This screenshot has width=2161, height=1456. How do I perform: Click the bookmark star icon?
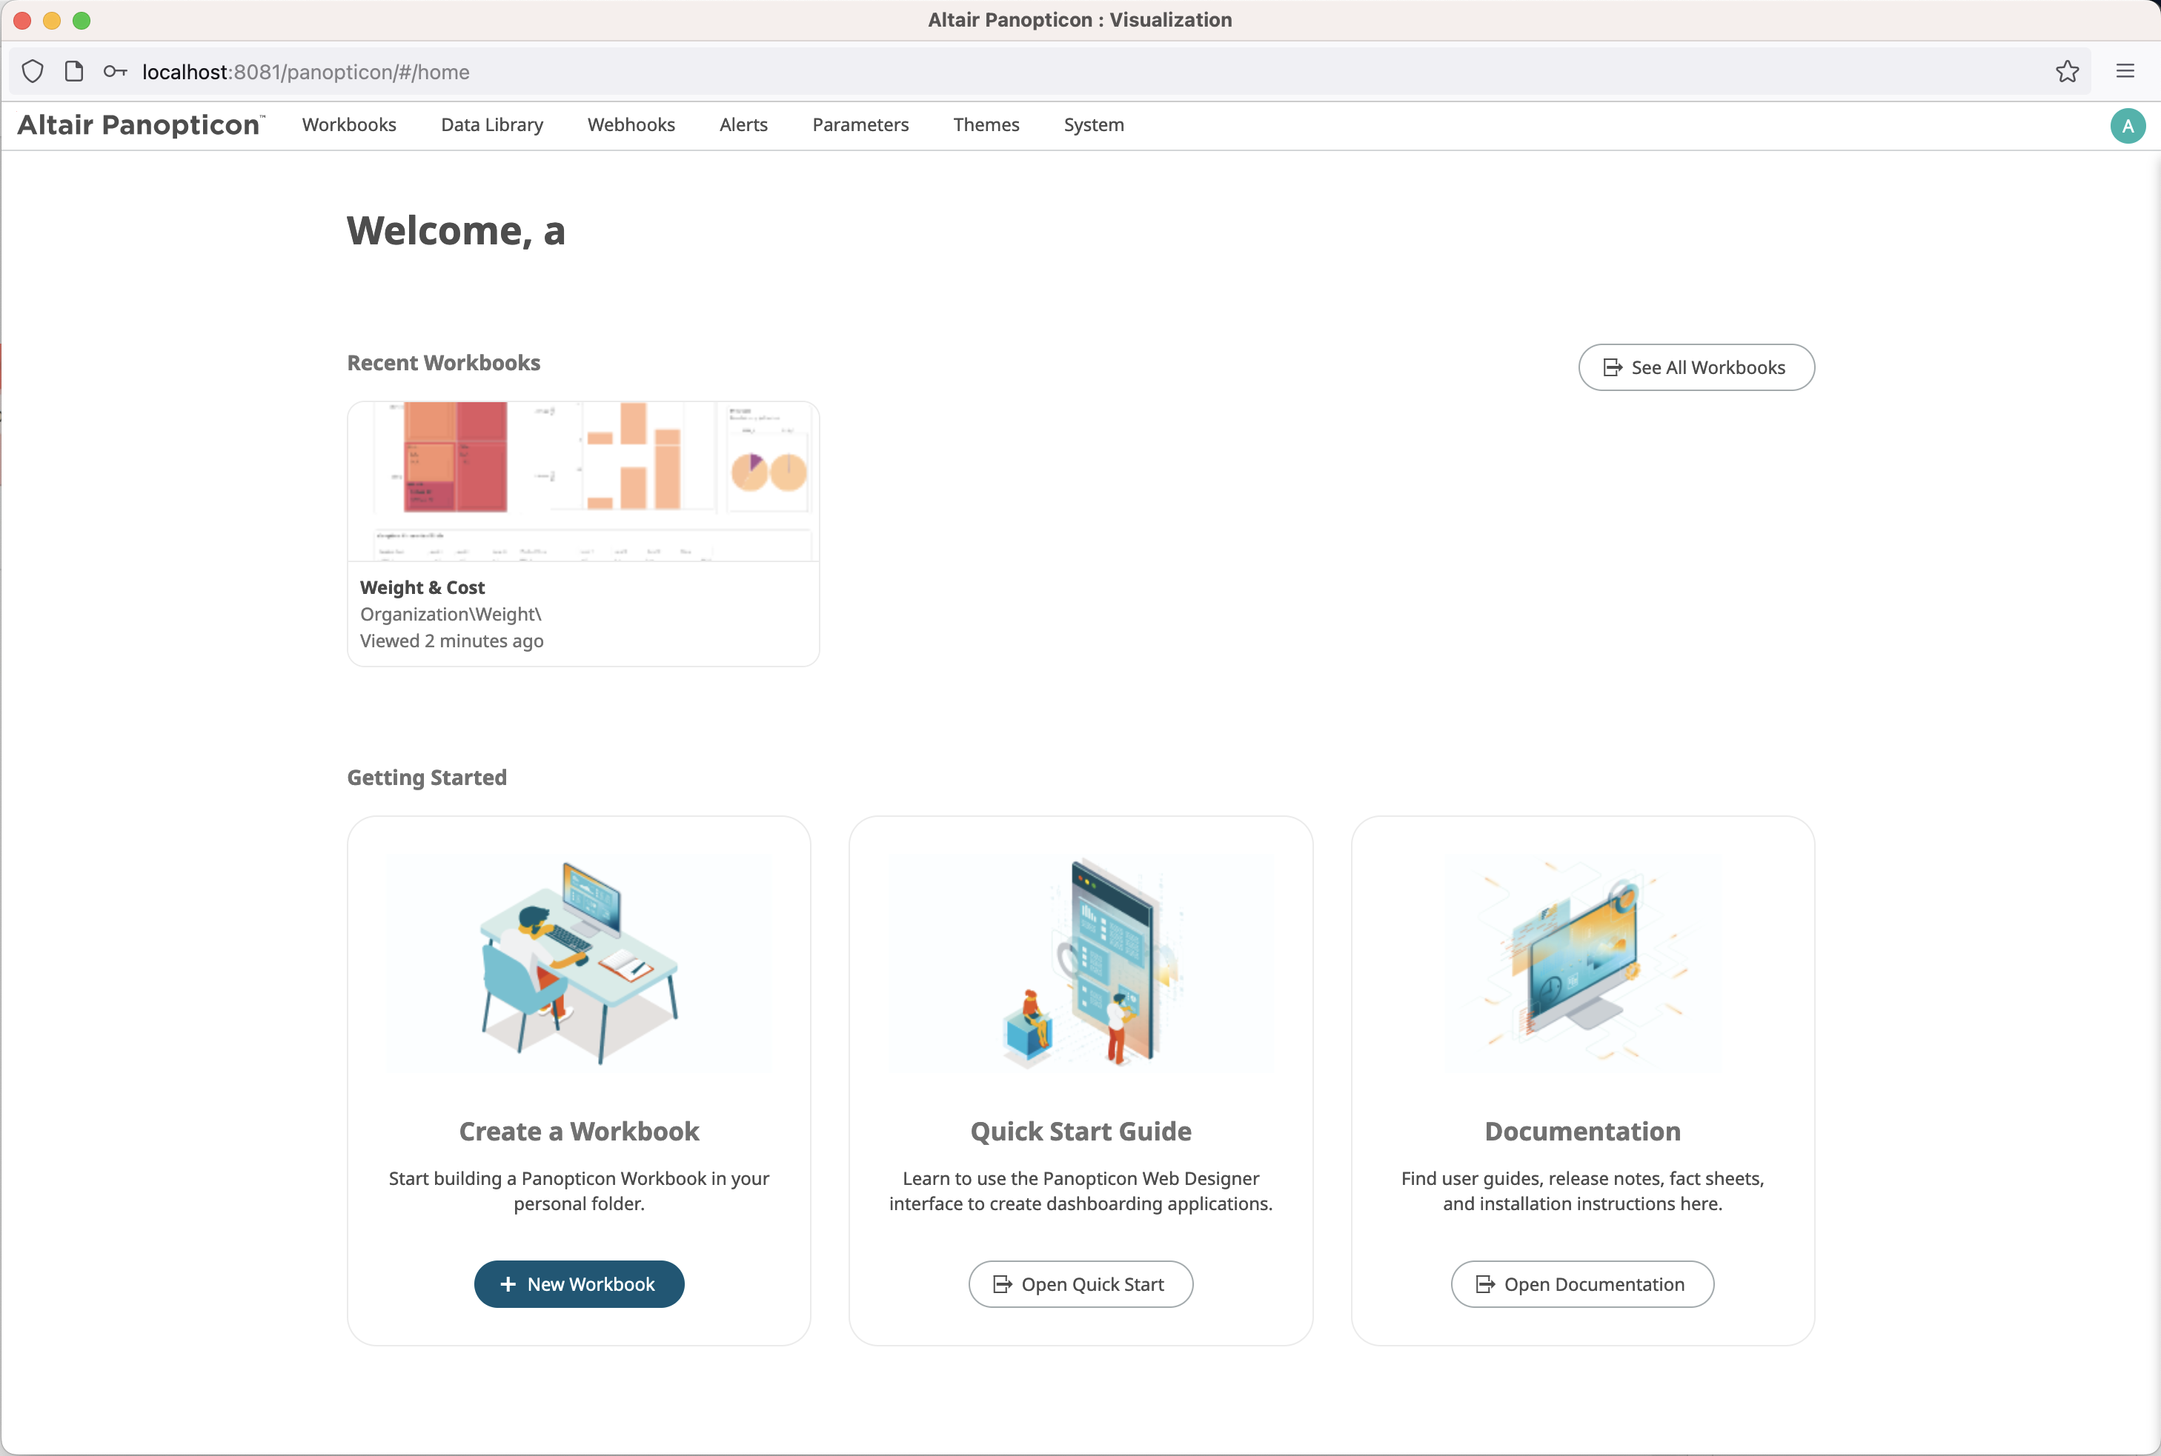coord(2066,72)
